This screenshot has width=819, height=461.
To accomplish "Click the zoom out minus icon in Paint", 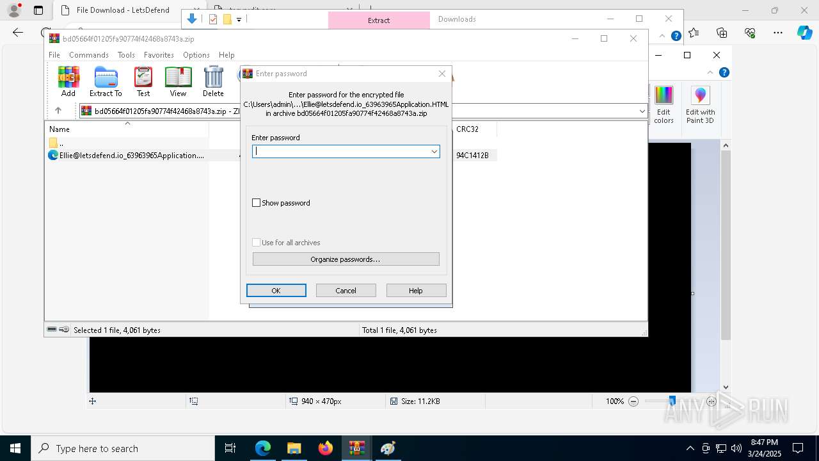I will 633,401.
